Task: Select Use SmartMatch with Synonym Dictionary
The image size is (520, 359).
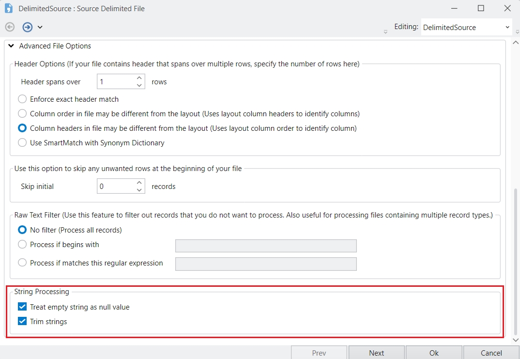Action: coord(22,143)
